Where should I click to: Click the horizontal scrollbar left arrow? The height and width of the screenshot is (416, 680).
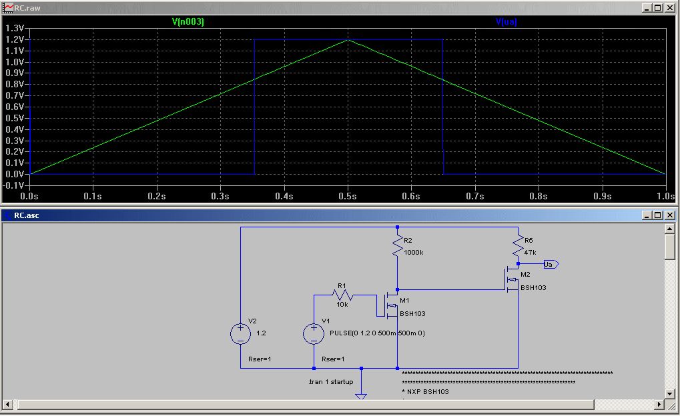pyautogui.click(x=7, y=404)
